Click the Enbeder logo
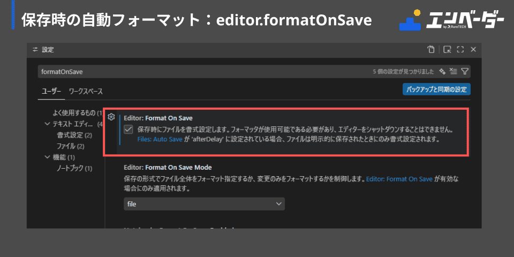514x257 pixels. pos(451,20)
